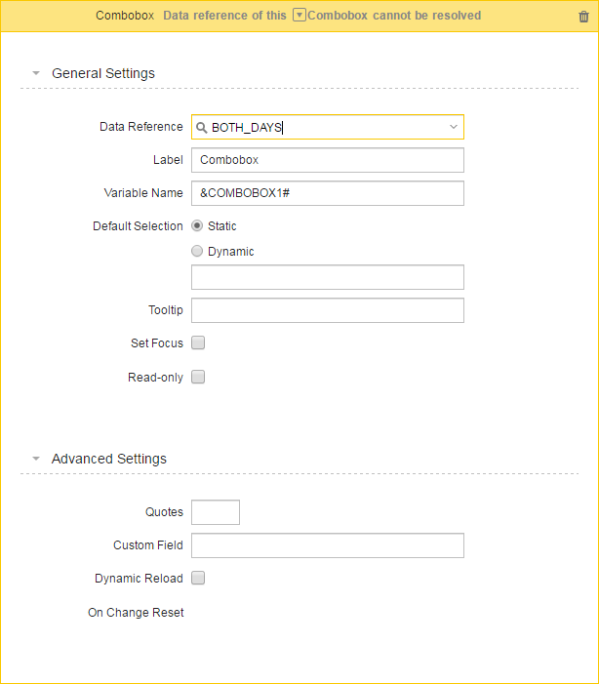599x684 pixels.
Task: Collapse the Advanced Settings section
Action: [36, 459]
